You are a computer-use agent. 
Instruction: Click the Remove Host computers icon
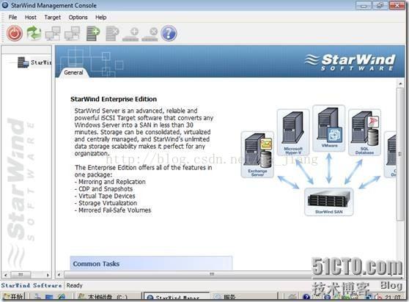coord(73,34)
